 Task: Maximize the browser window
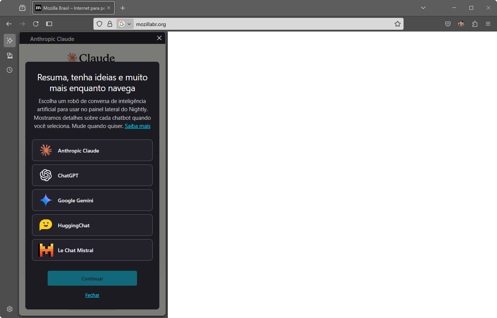click(471, 8)
